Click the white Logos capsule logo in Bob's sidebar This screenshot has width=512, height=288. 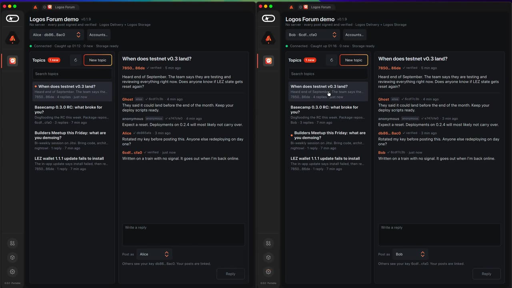point(268,18)
